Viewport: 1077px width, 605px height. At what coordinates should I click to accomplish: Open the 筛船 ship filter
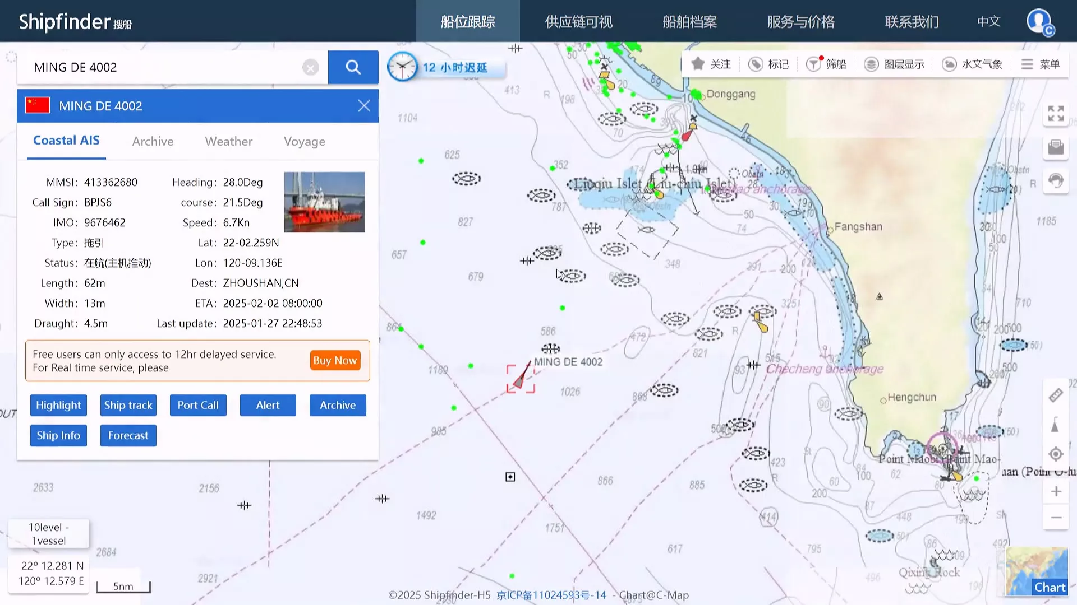click(826, 64)
